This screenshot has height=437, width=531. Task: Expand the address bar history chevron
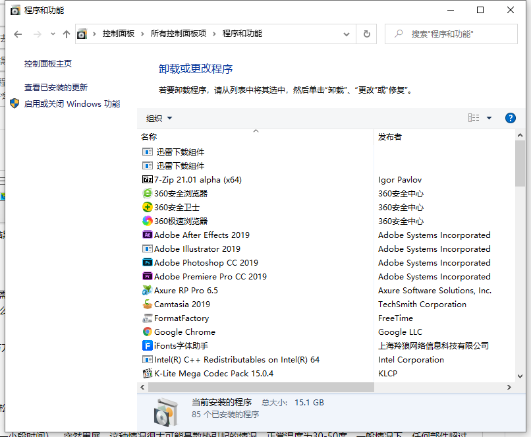coord(345,34)
